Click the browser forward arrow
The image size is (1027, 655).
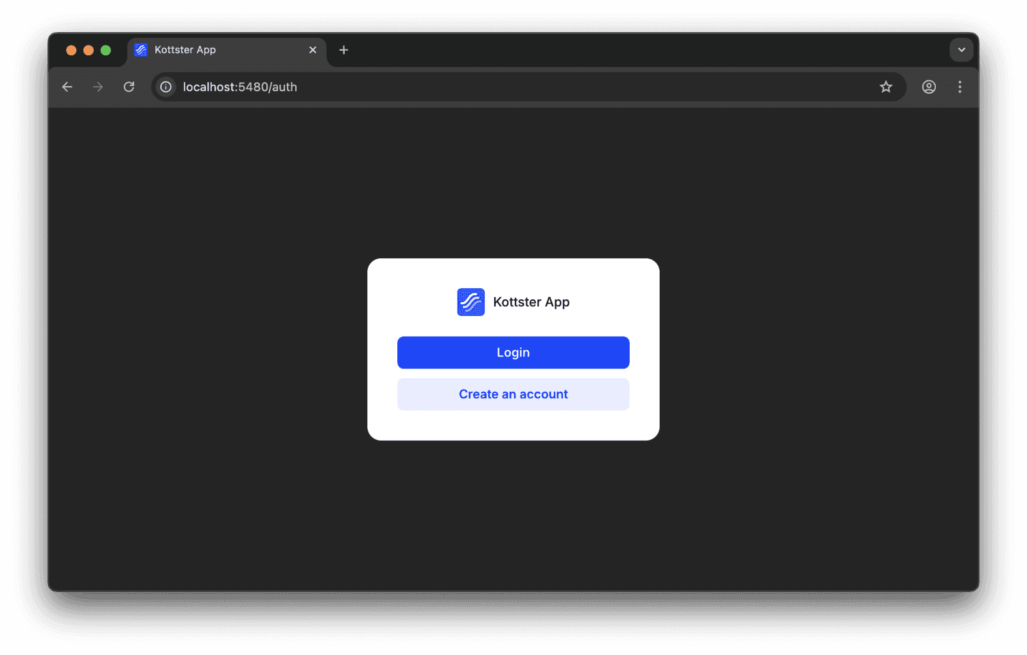coord(98,87)
